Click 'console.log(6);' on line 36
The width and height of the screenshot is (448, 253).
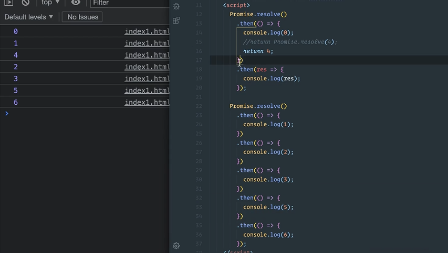268,235
